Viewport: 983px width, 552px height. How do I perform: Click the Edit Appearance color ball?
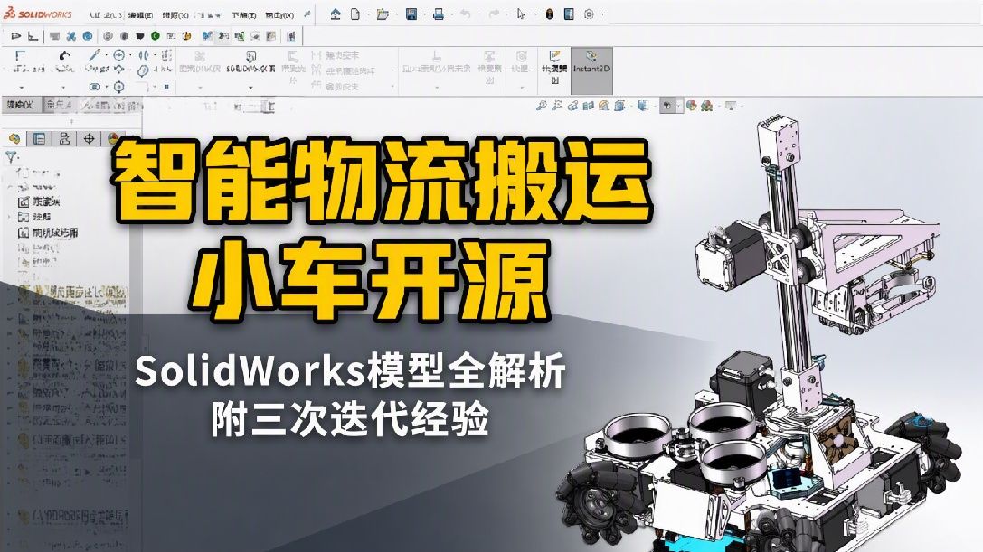coord(691,106)
